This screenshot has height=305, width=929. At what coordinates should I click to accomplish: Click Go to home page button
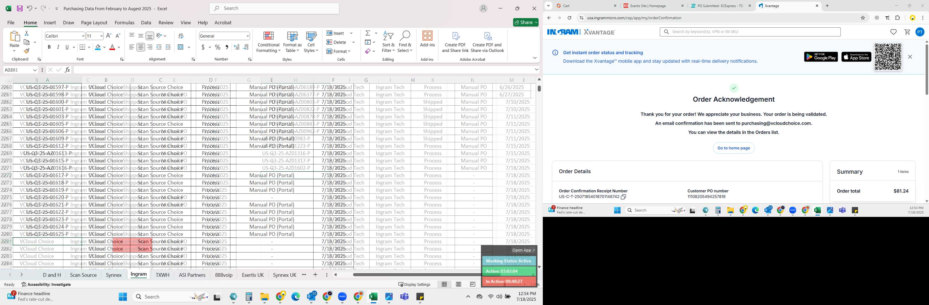pos(734,148)
